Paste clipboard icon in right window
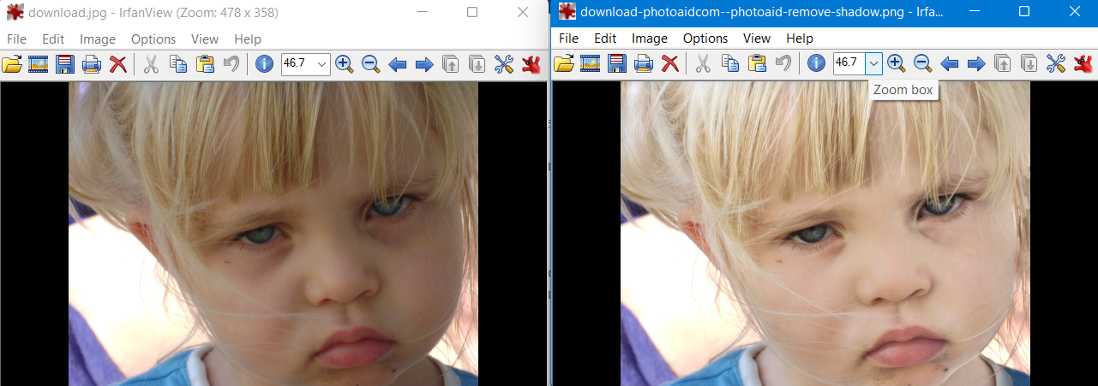The height and width of the screenshot is (386, 1098). pos(757,63)
